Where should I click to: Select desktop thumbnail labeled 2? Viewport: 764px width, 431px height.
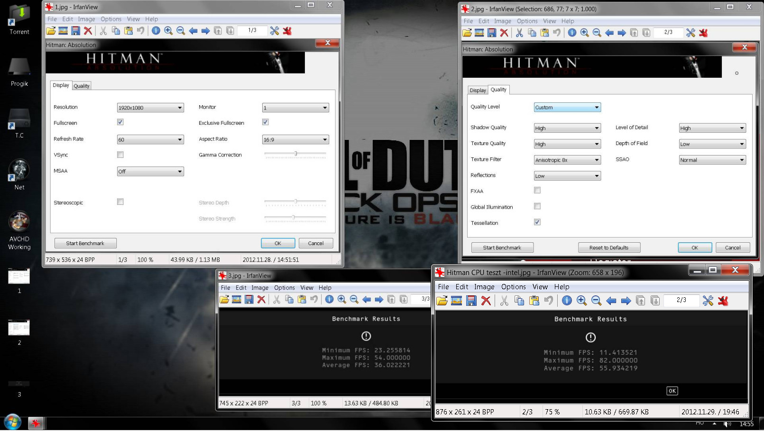coord(19,332)
